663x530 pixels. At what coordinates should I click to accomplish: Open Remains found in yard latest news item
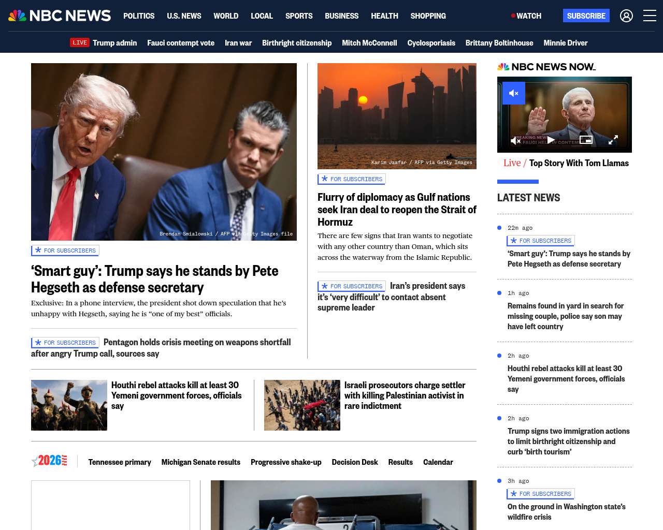[566, 316]
